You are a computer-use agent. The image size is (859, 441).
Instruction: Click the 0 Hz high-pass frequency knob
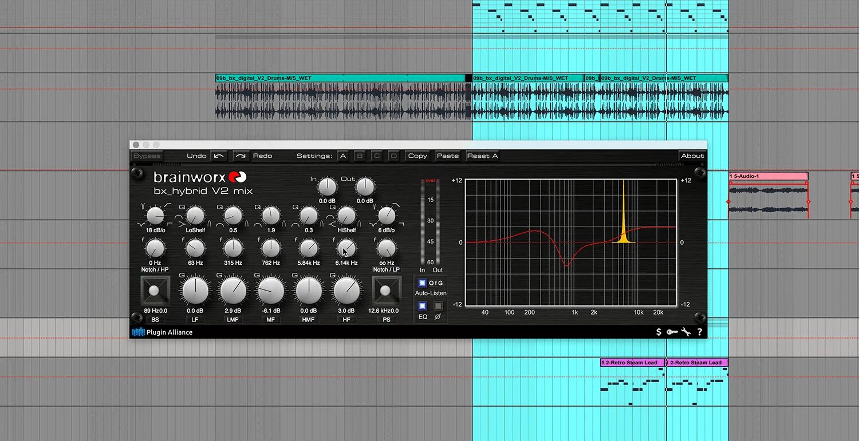point(155,248)
